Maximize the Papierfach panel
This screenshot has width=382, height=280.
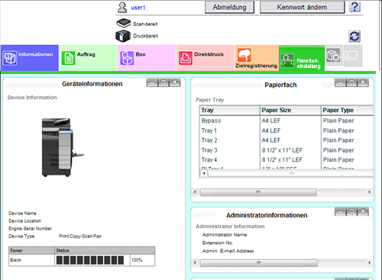[x=351, y=82]
